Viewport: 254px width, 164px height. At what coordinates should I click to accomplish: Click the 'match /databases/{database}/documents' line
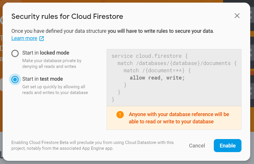pyautogui.click(x=177, y=63)
